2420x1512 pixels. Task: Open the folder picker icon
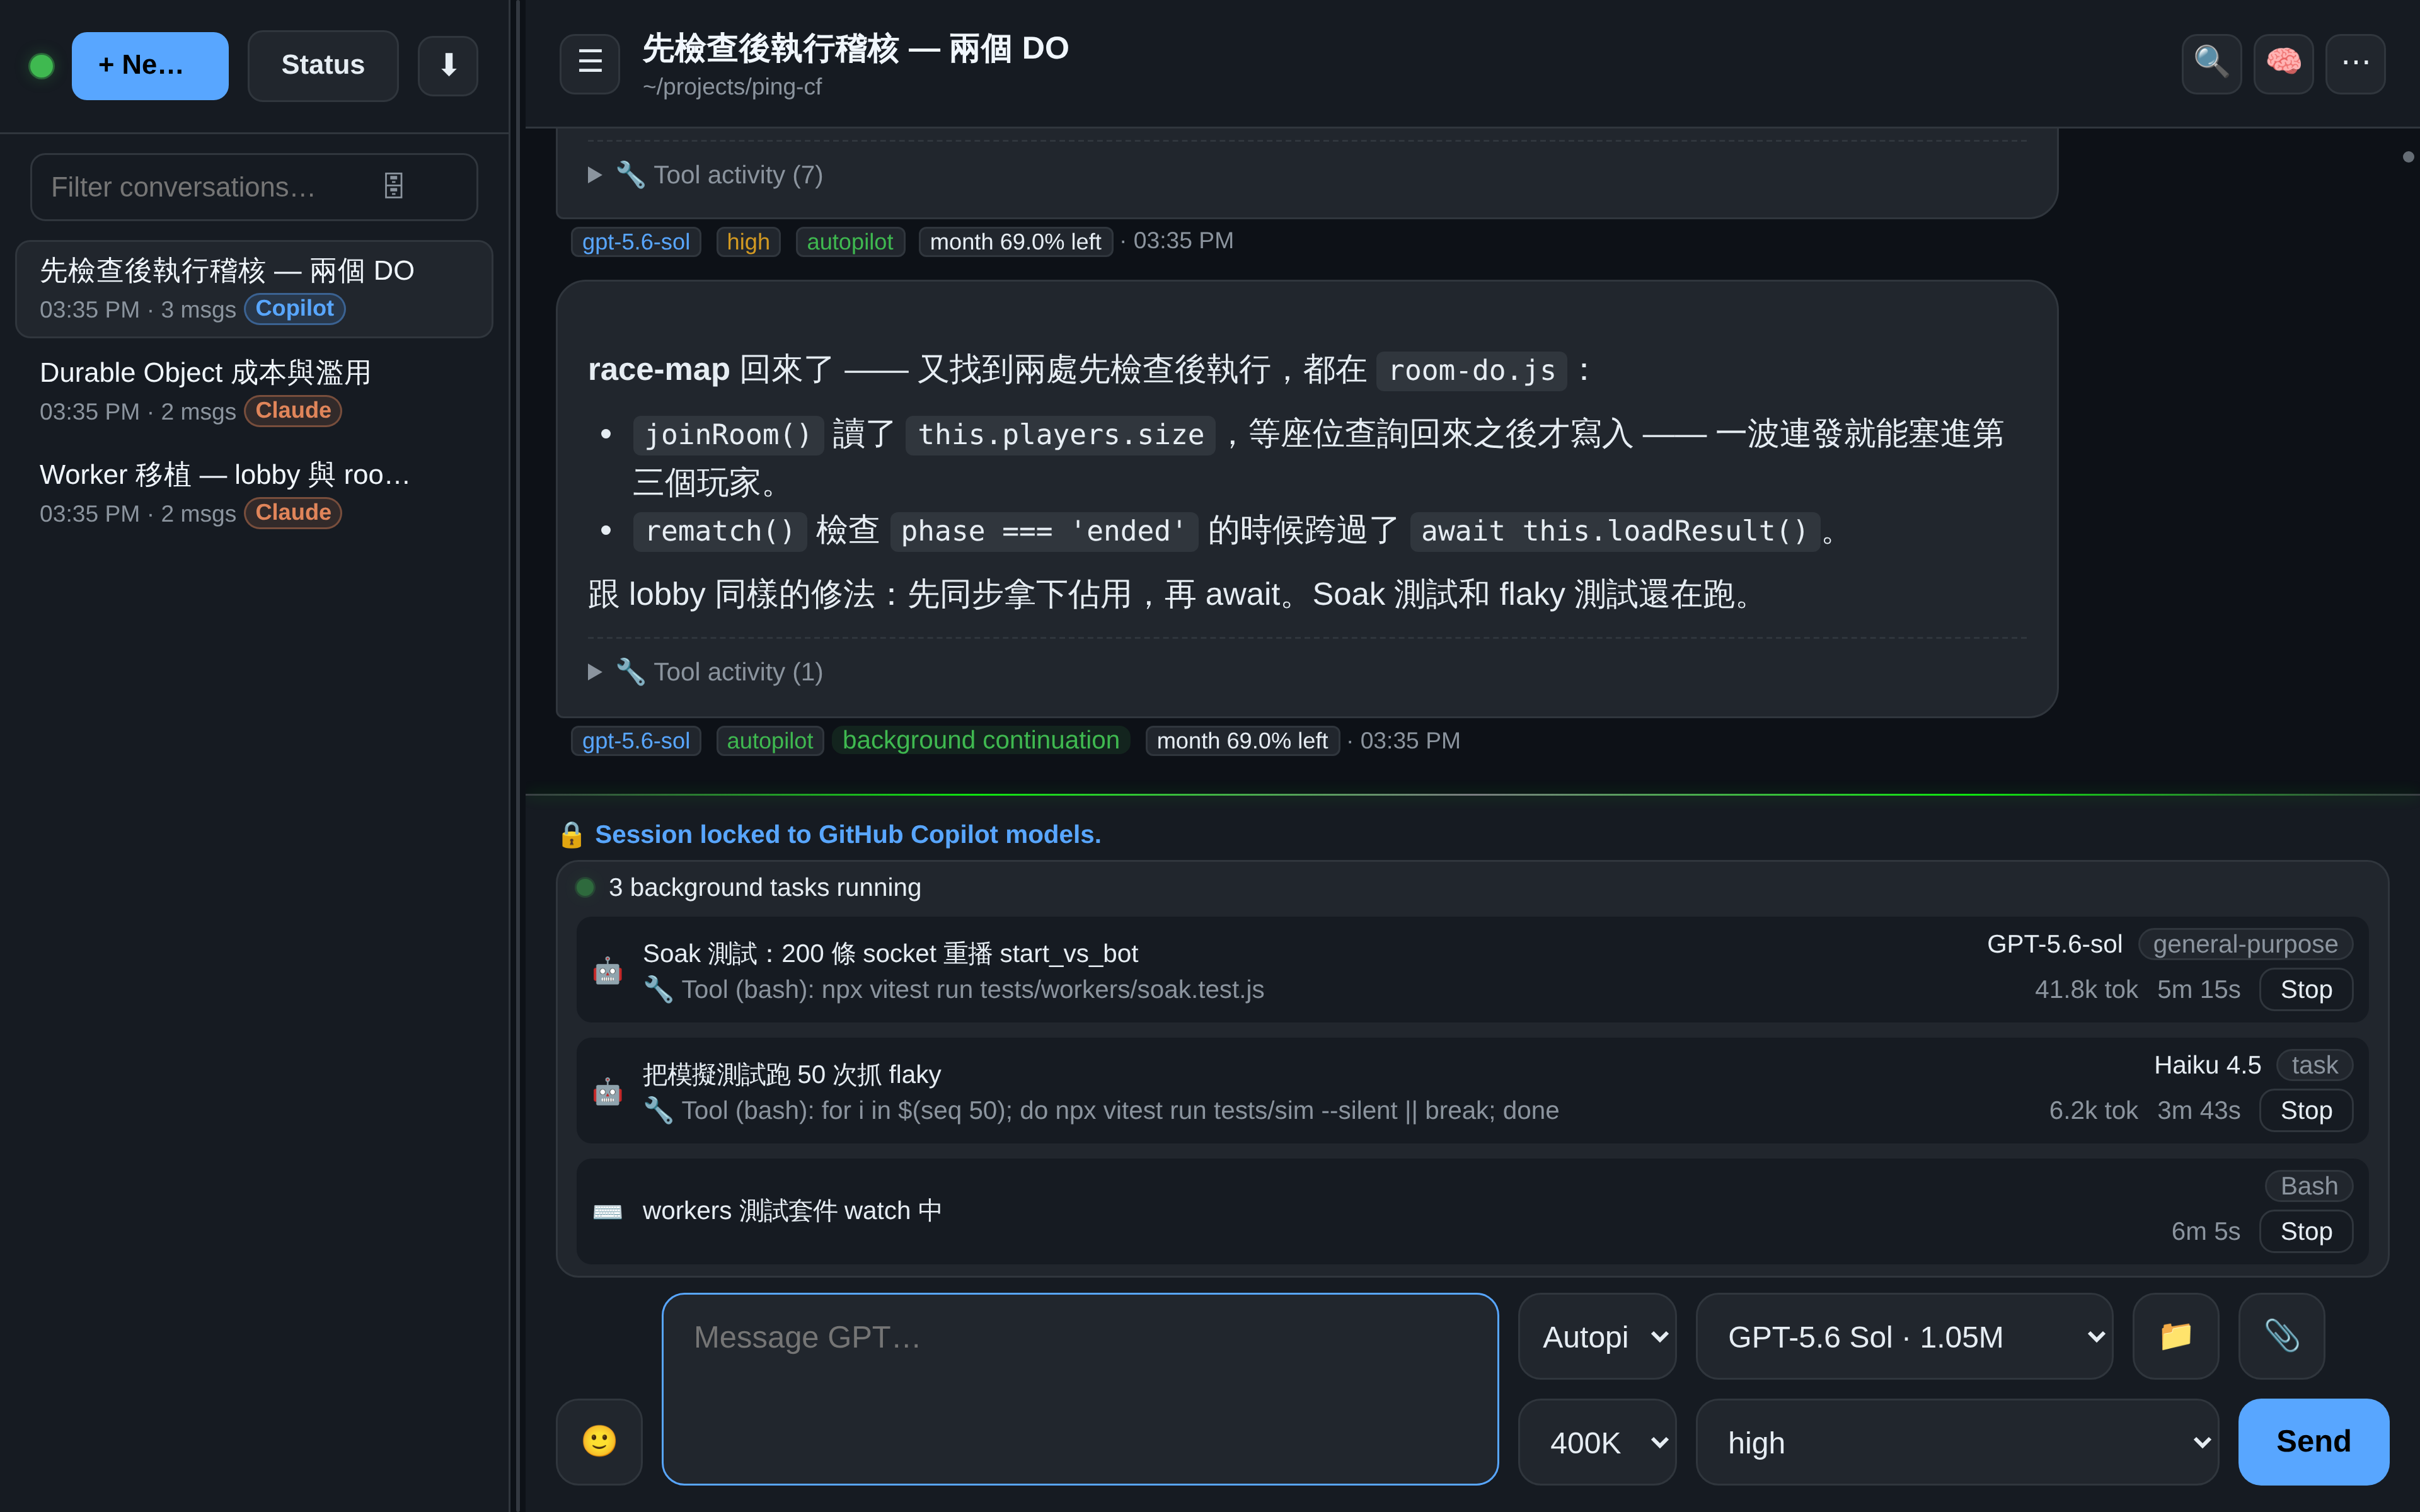click(2175, 1336)
